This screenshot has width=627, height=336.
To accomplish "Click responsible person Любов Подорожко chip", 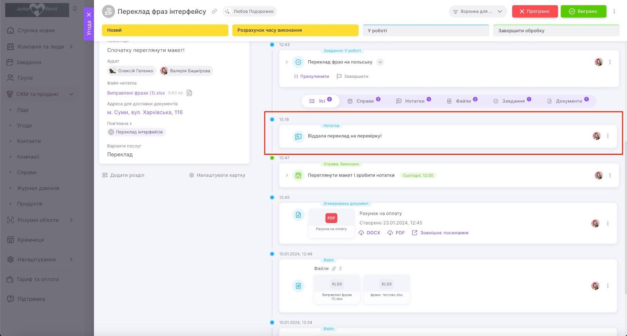I will tap(250, 11).
